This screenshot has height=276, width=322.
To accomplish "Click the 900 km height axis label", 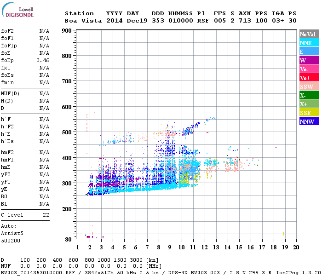I will click(x=67, y=31).
